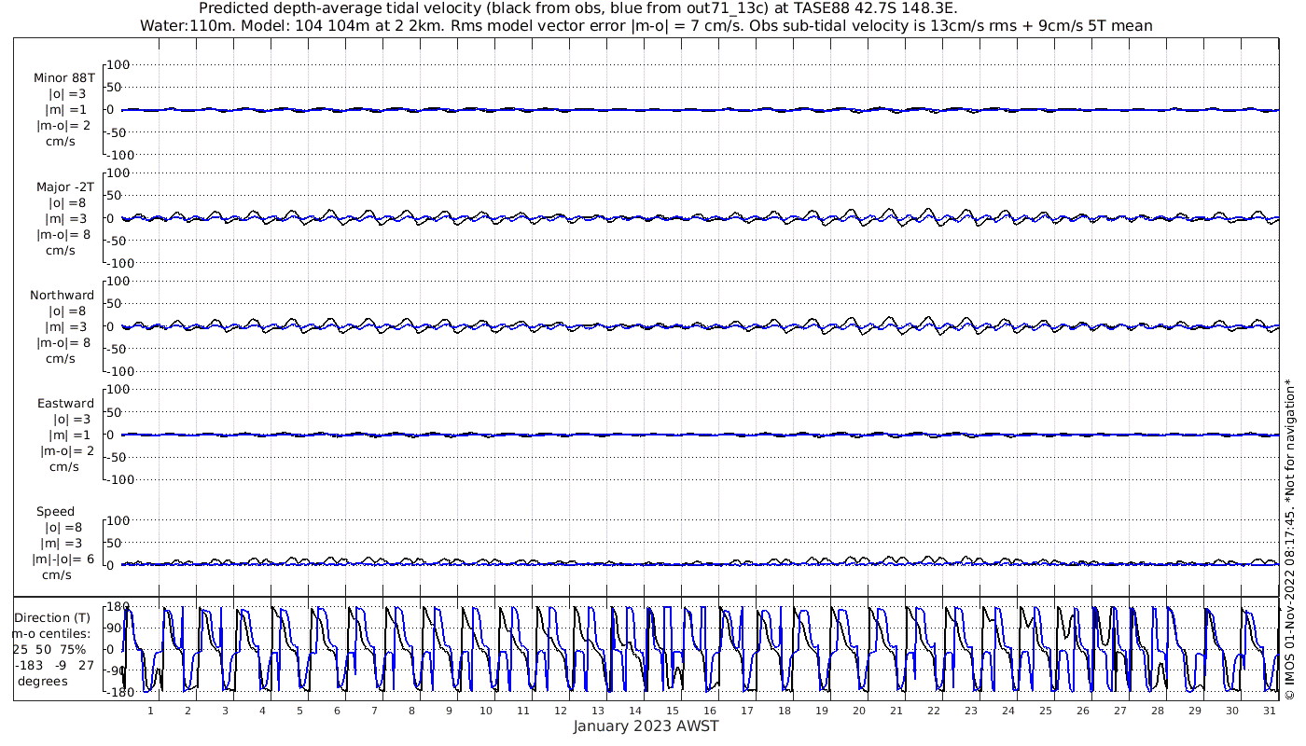Screen dimensions: 1306x746
Task: Click day '27' on the date axis
Action: [1120, 711]
